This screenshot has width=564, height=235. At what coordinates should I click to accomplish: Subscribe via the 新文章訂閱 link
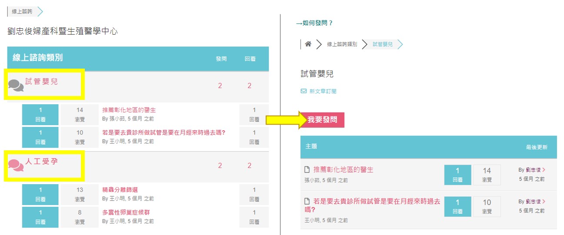[x=323, y=91]
